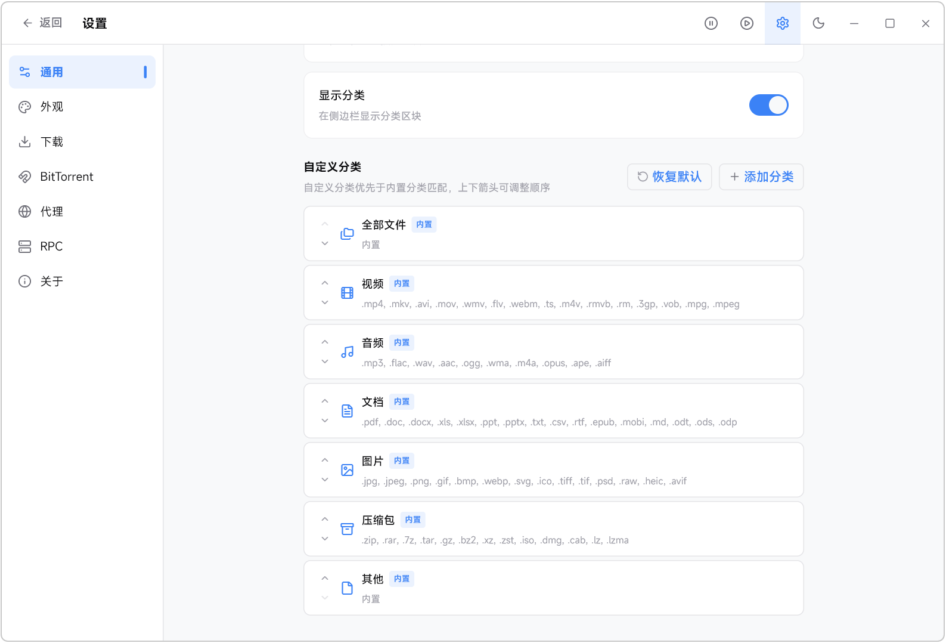Move 音频 category up with chevron

pos(325,342)
